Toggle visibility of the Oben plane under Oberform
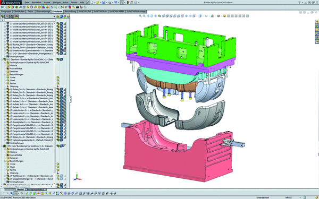Viewport: 319px width, 199px height. [58, 81]
